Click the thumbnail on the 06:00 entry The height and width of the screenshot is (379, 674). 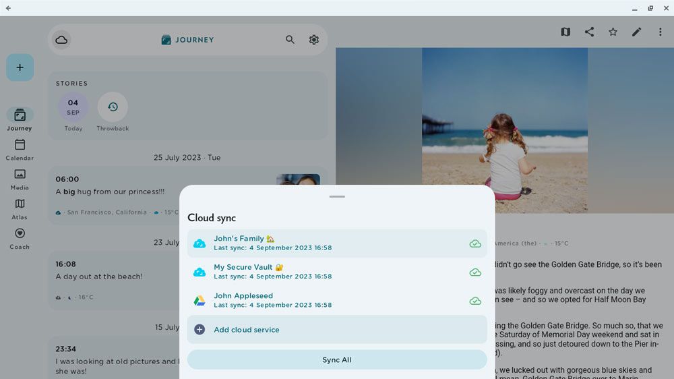[298, 179]
